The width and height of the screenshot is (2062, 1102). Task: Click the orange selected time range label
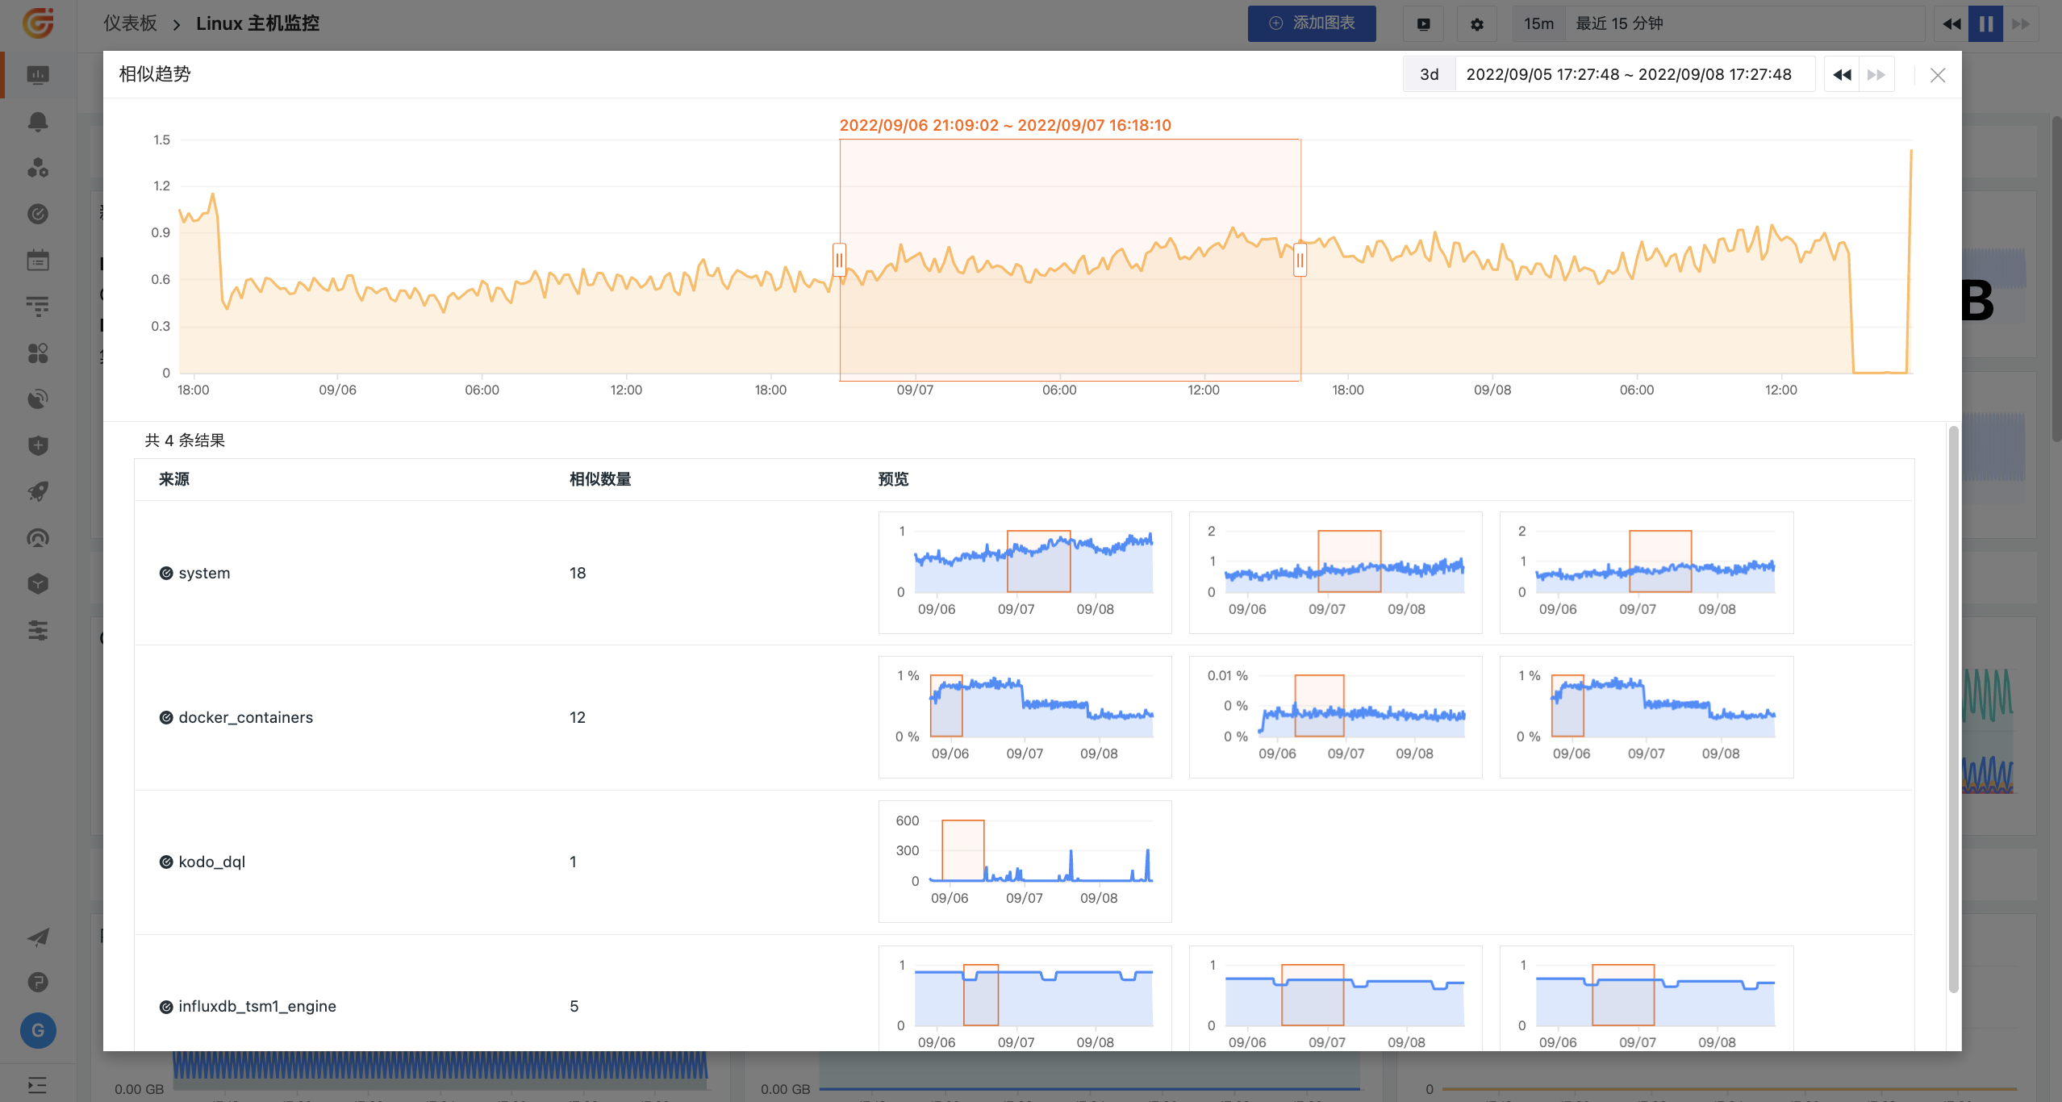1005,125
